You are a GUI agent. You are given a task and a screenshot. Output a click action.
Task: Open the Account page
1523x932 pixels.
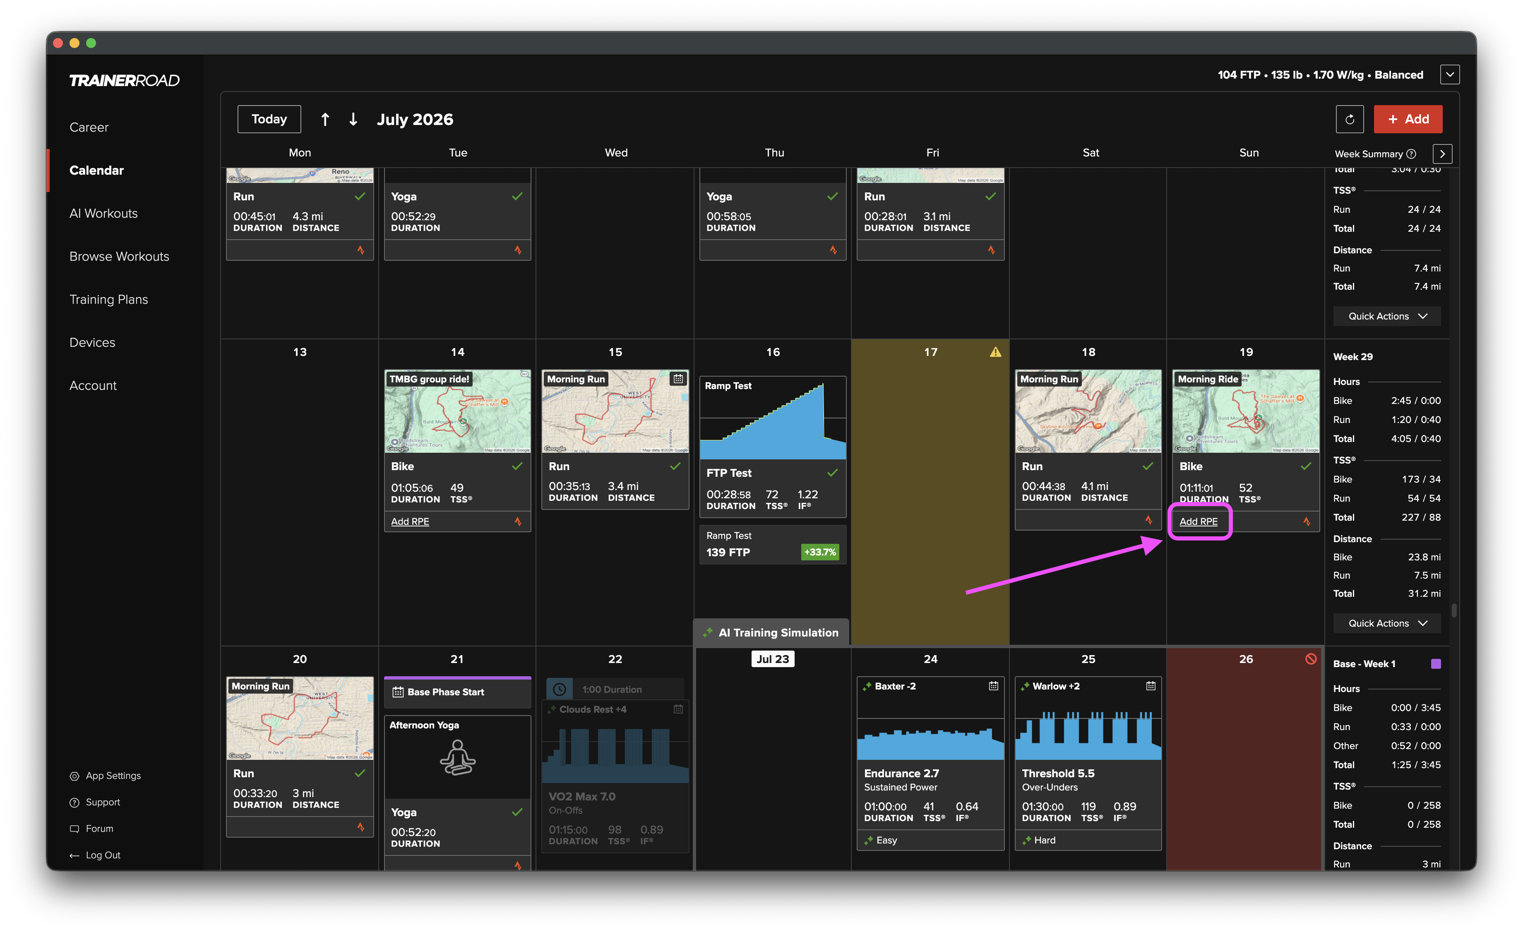point(93,386)
